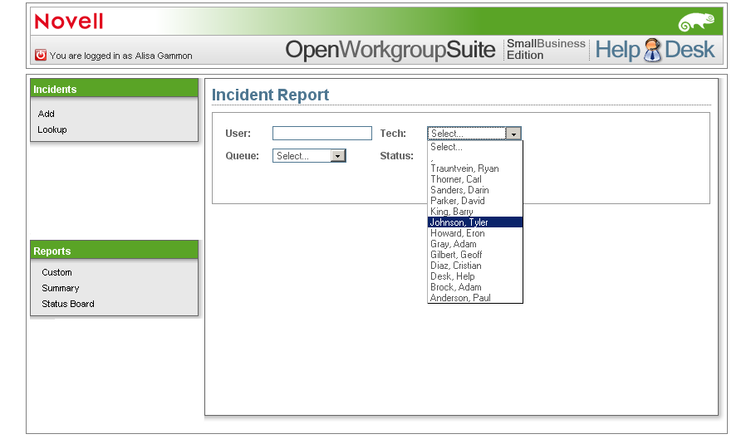Screen dimensions: 756x439
Task: Select Trauntvein, Ryan from Tech list
Action: 475,168
